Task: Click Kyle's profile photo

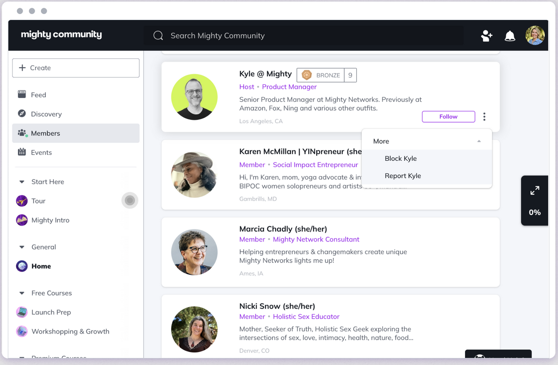Action: (194, 97)
